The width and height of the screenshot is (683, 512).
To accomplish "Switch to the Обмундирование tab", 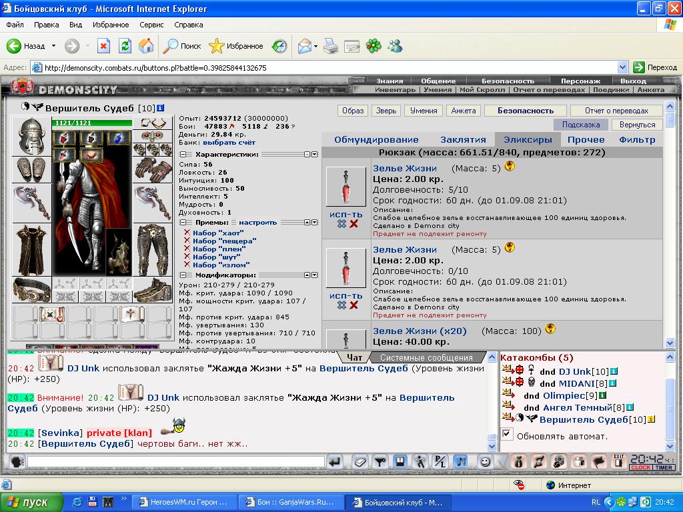I will tap(376, 140).
